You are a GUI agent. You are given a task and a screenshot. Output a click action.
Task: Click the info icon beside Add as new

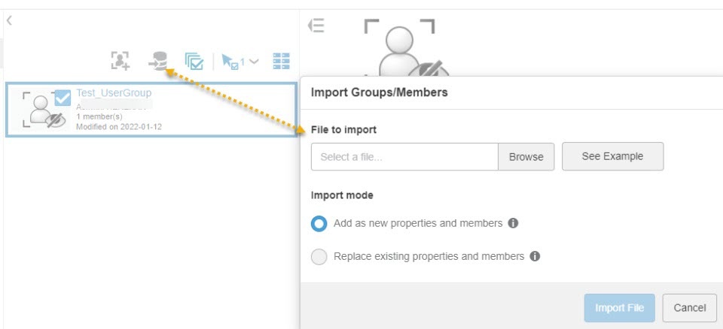coord(513,223)
